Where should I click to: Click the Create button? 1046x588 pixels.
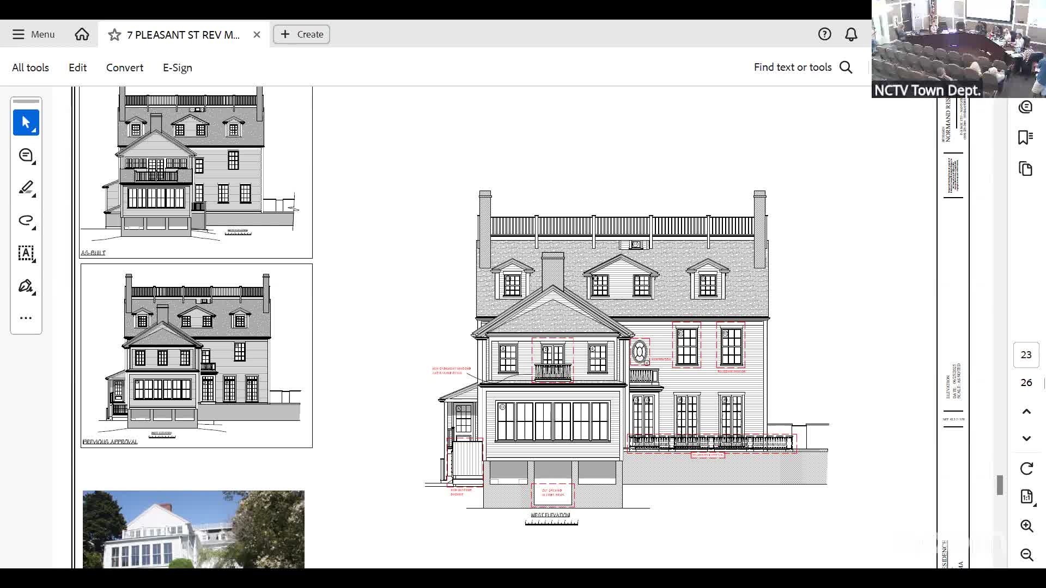pyautogui.click(x=301, y=34)
